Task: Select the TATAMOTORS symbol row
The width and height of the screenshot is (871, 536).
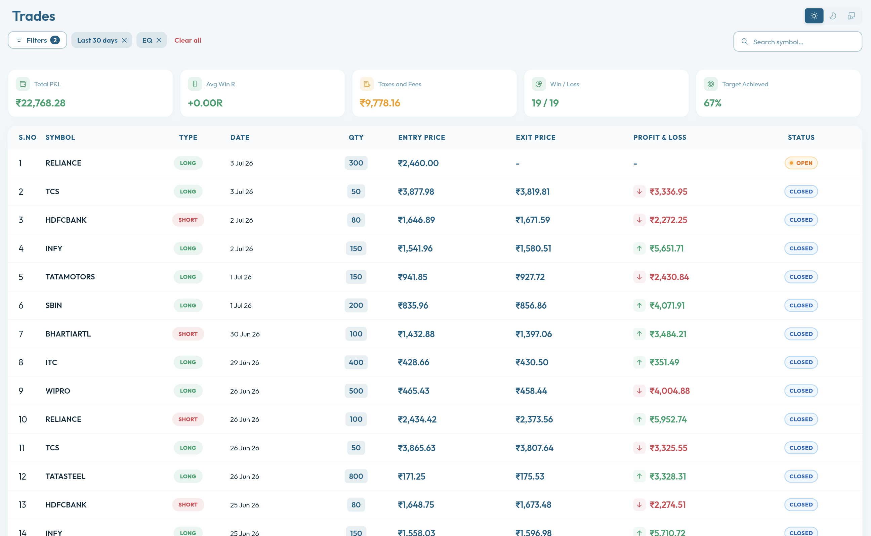Action: [x=435, y=277]
